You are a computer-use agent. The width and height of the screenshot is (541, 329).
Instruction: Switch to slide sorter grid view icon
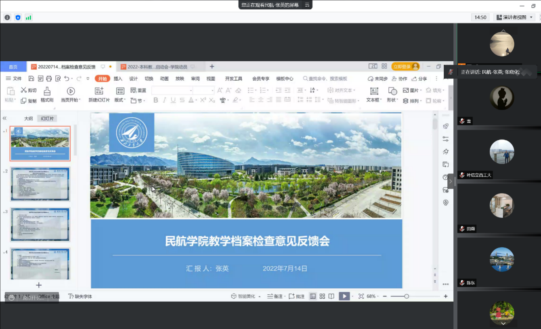point(322,296)
